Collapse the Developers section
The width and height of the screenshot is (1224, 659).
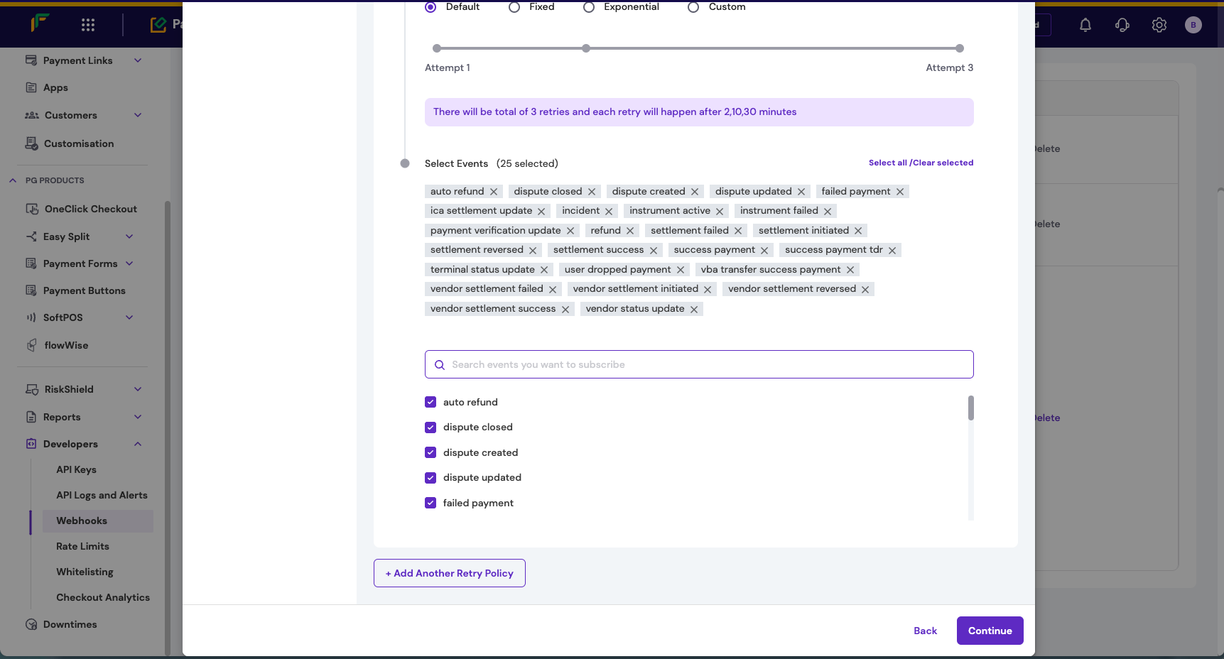point(138,444)
